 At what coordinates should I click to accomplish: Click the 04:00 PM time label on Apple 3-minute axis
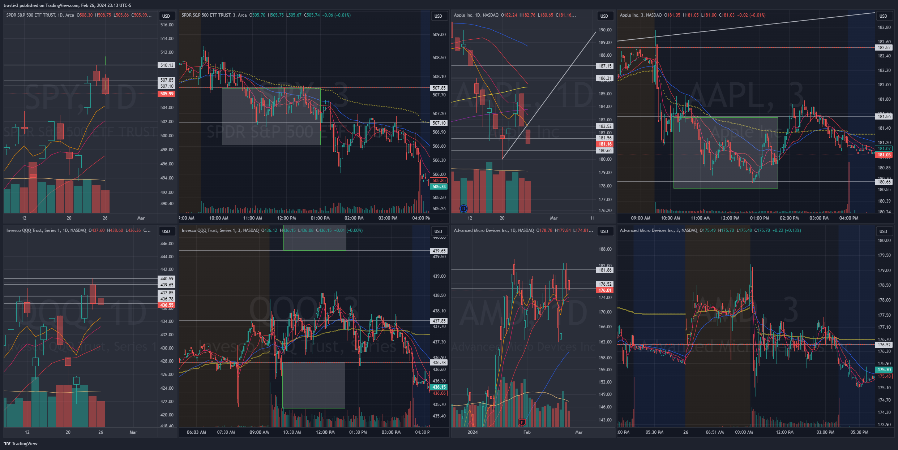coord(848,218)
